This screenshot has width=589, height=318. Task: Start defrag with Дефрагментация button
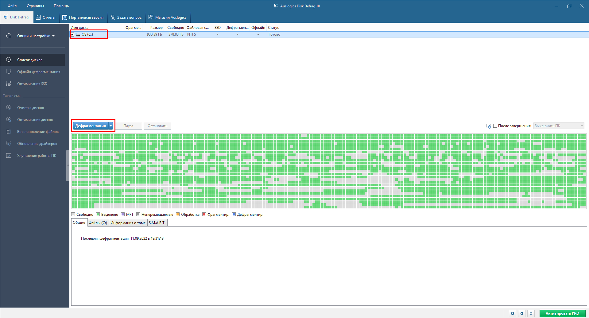[x=90, y=126]
